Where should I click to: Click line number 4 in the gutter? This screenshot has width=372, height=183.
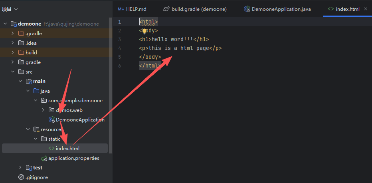click(119, 48)
